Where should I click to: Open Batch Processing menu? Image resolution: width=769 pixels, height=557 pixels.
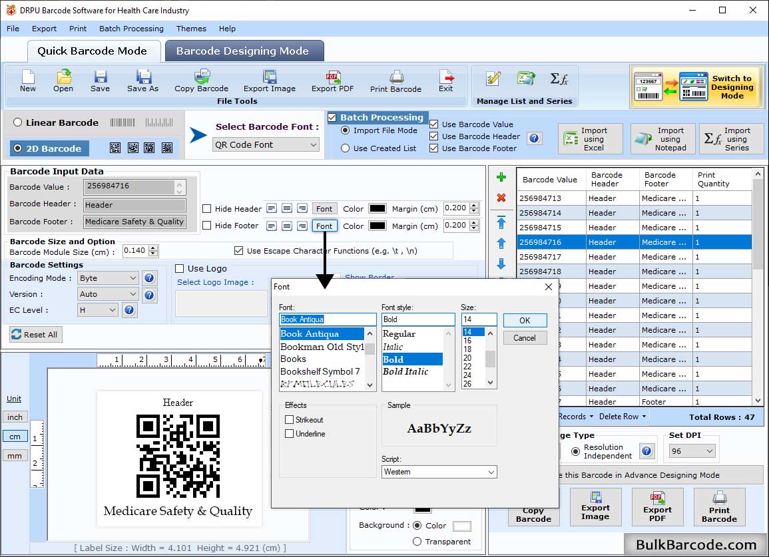click(131, 29)
